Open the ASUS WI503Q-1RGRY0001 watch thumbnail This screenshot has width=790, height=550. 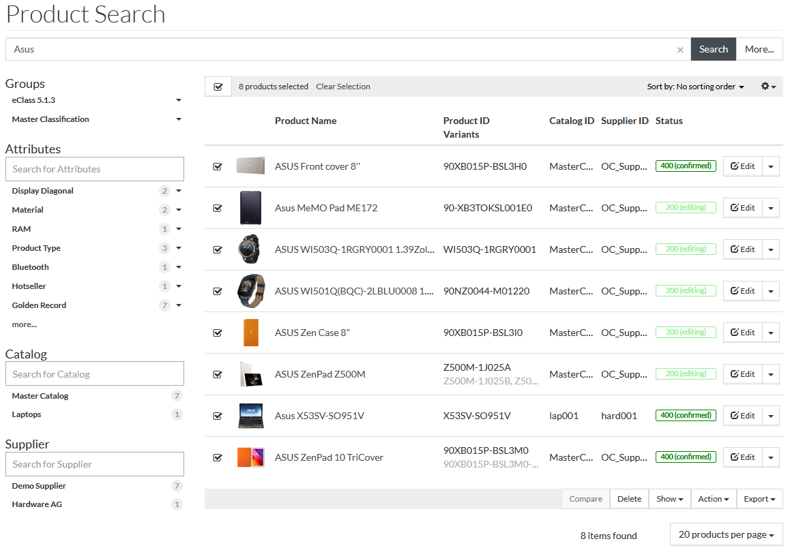pos(250,249)
